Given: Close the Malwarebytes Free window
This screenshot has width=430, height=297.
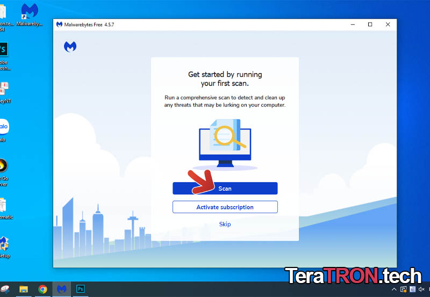Looking at the screenshot, I should point(388,24).
